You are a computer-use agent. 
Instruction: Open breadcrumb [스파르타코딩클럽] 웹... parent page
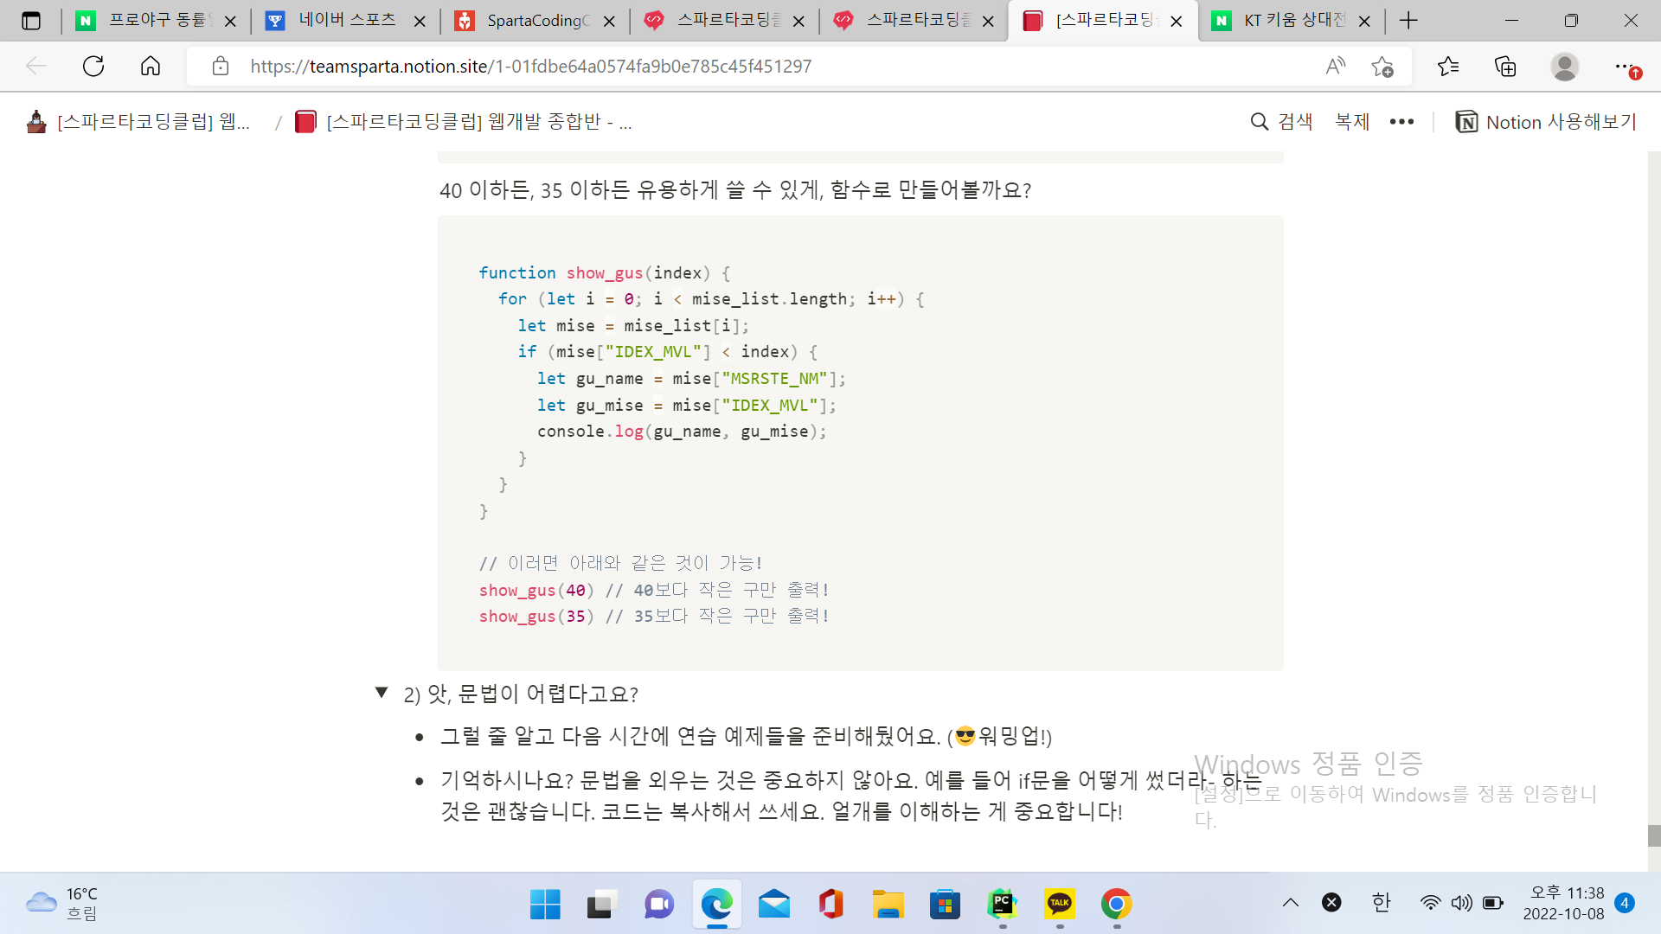click(138, 122)
